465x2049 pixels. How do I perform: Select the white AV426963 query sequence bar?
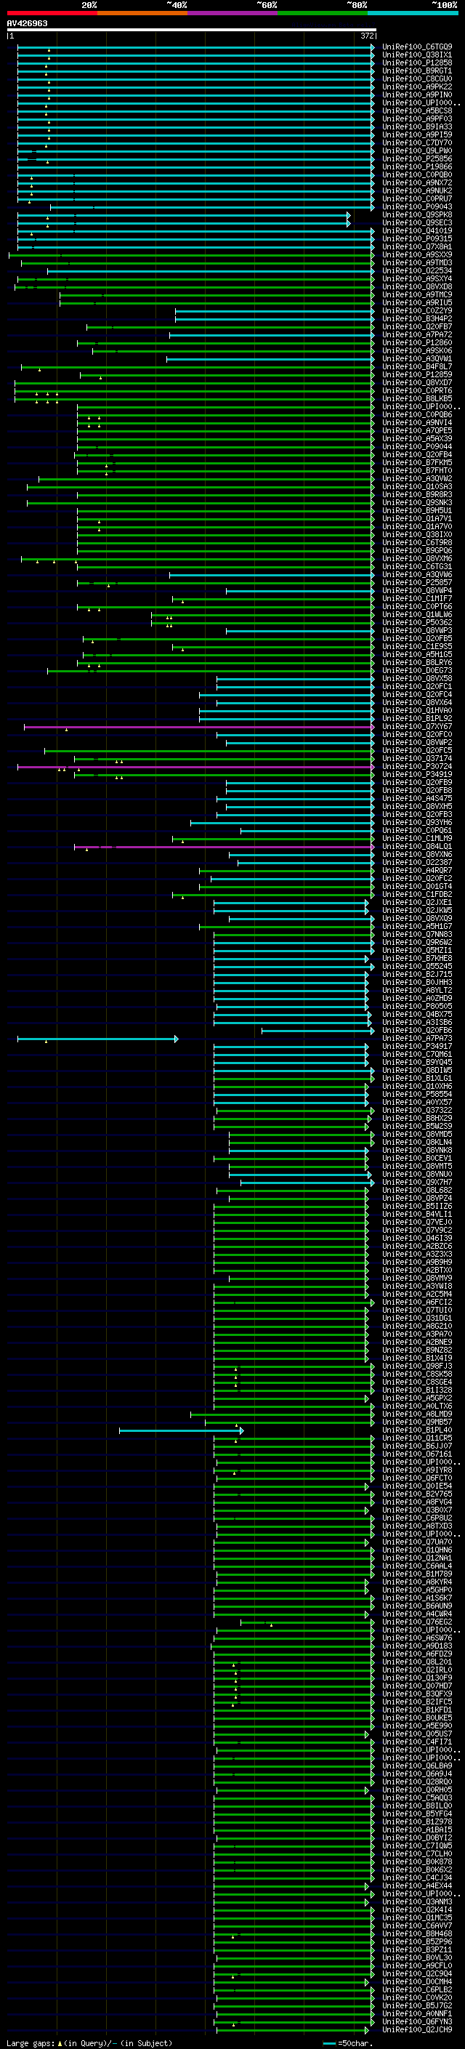click(192, 31)
